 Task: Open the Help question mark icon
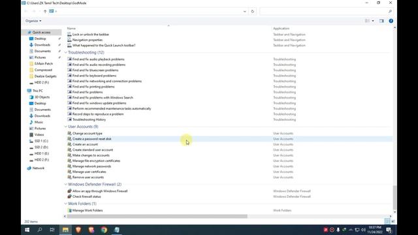point(391,21)
